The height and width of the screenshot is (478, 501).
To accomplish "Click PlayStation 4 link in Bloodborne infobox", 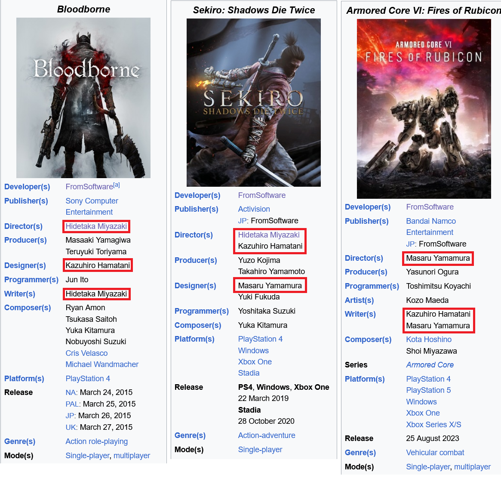I will (x=88, y=379).
